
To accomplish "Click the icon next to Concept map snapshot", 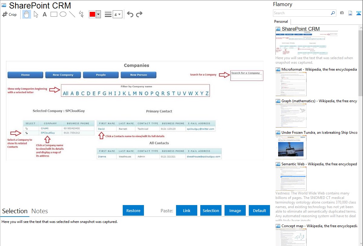I will (x=278, y=226).
